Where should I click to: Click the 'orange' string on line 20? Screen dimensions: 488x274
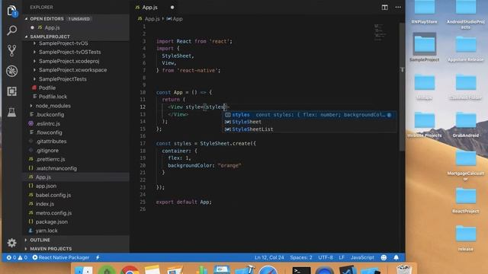pyautogui.click(x=230, y=166)
